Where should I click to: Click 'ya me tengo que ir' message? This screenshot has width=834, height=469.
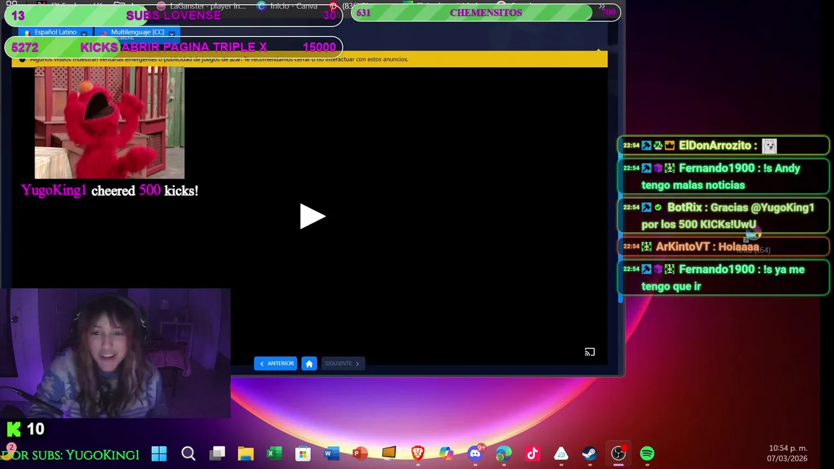coord(723,277)
